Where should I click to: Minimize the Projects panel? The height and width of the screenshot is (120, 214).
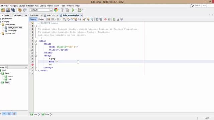tap(26, 16)
